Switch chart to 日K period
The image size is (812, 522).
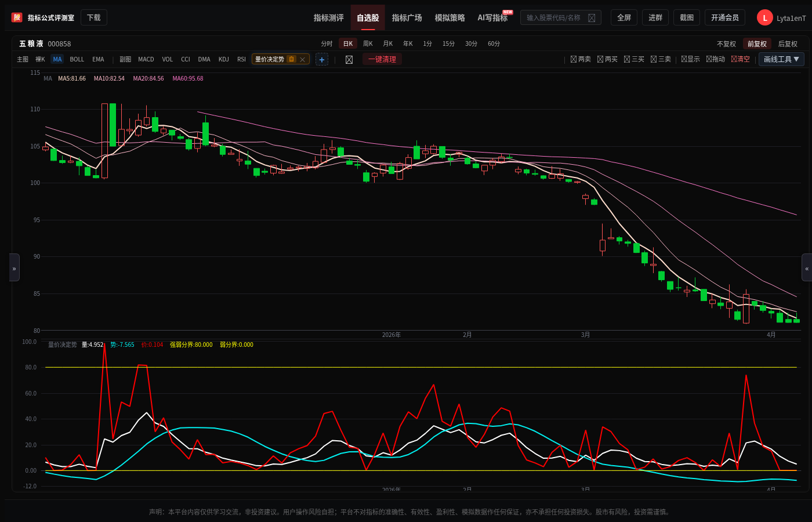(x=348, y=44)
